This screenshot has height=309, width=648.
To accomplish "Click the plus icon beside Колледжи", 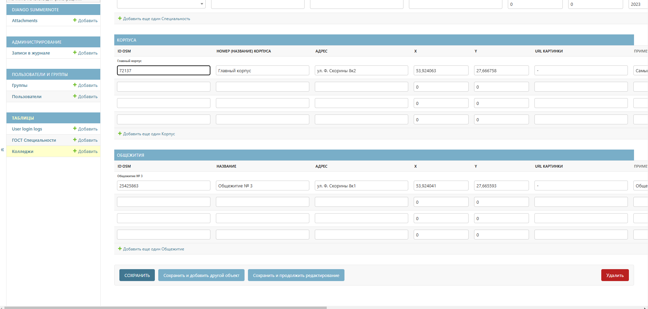I will pos(75,151).
